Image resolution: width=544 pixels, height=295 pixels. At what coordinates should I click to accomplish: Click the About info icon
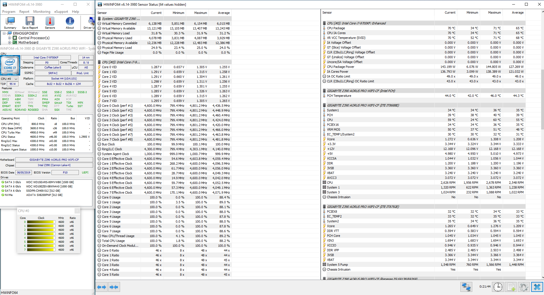click(70, 23)
